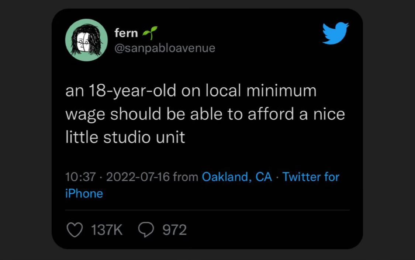Viewport: 415px width, 260px height.
Task: Click the gray background outside the tweet card
Action: tap(22, 129)
